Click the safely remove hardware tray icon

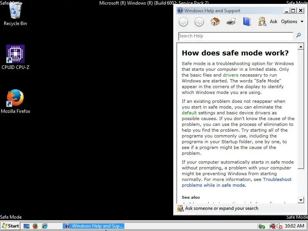tap(262, 226)
